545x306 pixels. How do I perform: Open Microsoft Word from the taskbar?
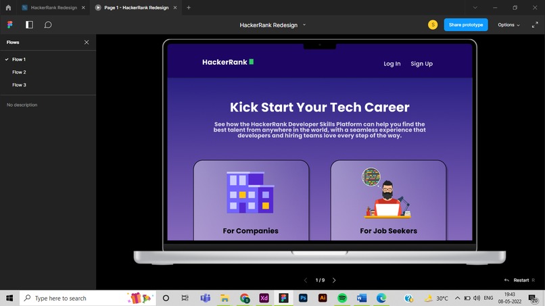[x=362, y=298]
